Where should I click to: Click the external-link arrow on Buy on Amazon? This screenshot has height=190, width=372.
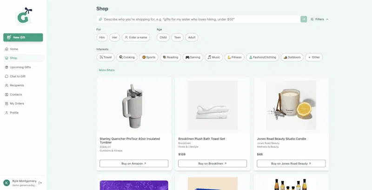click(145, 164)
